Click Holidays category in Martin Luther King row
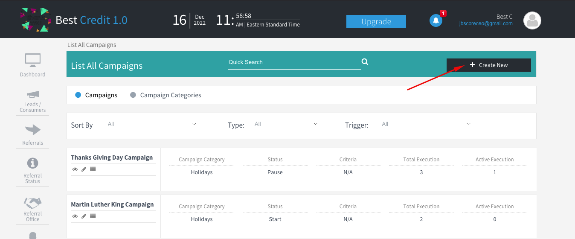Viewport: 575px width, 239px height. pyautogui.click(x=202, y=219)
